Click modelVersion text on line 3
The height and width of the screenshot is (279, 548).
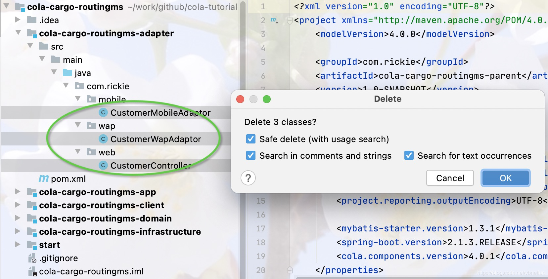click(x=405, y=34)
